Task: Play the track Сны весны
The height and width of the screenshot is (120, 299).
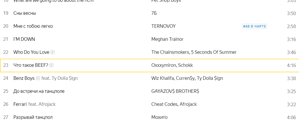Action: (x=25, y=13)
